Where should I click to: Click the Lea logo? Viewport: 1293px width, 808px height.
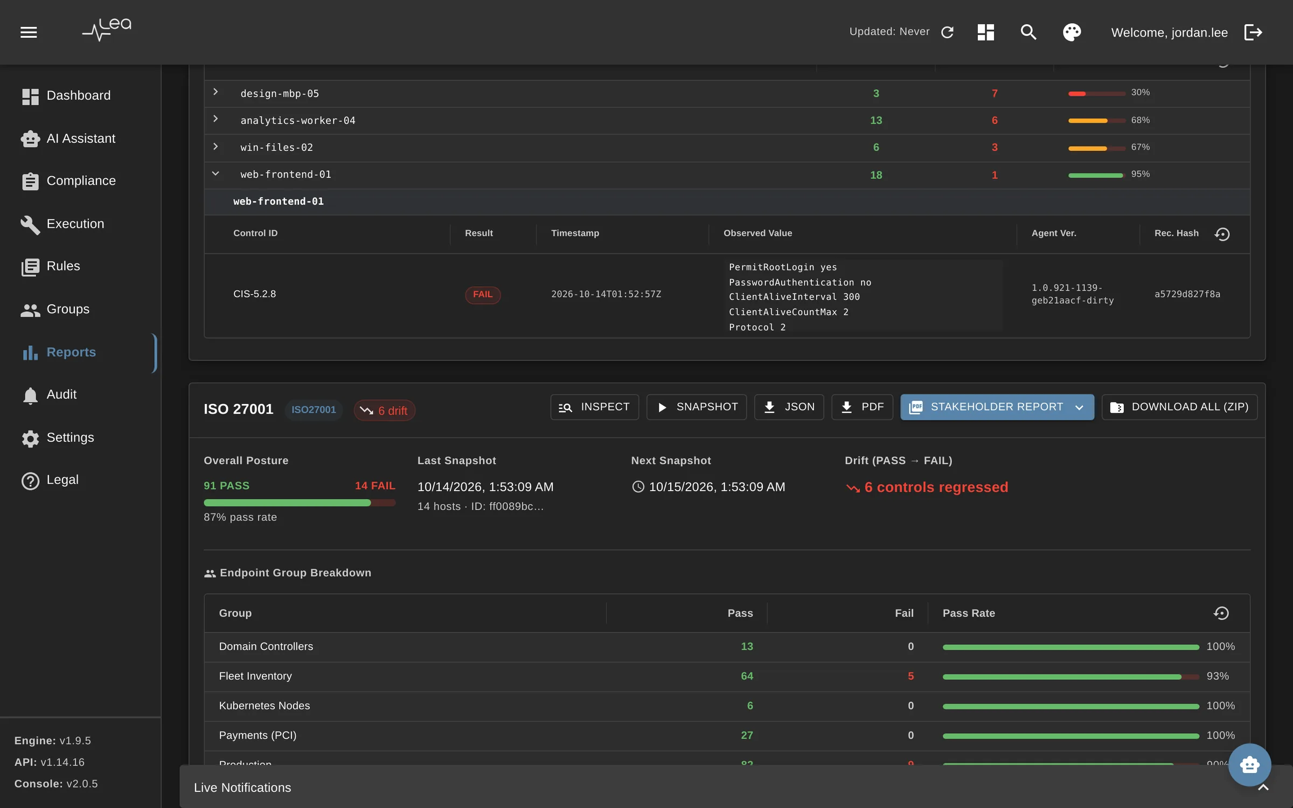107,30
